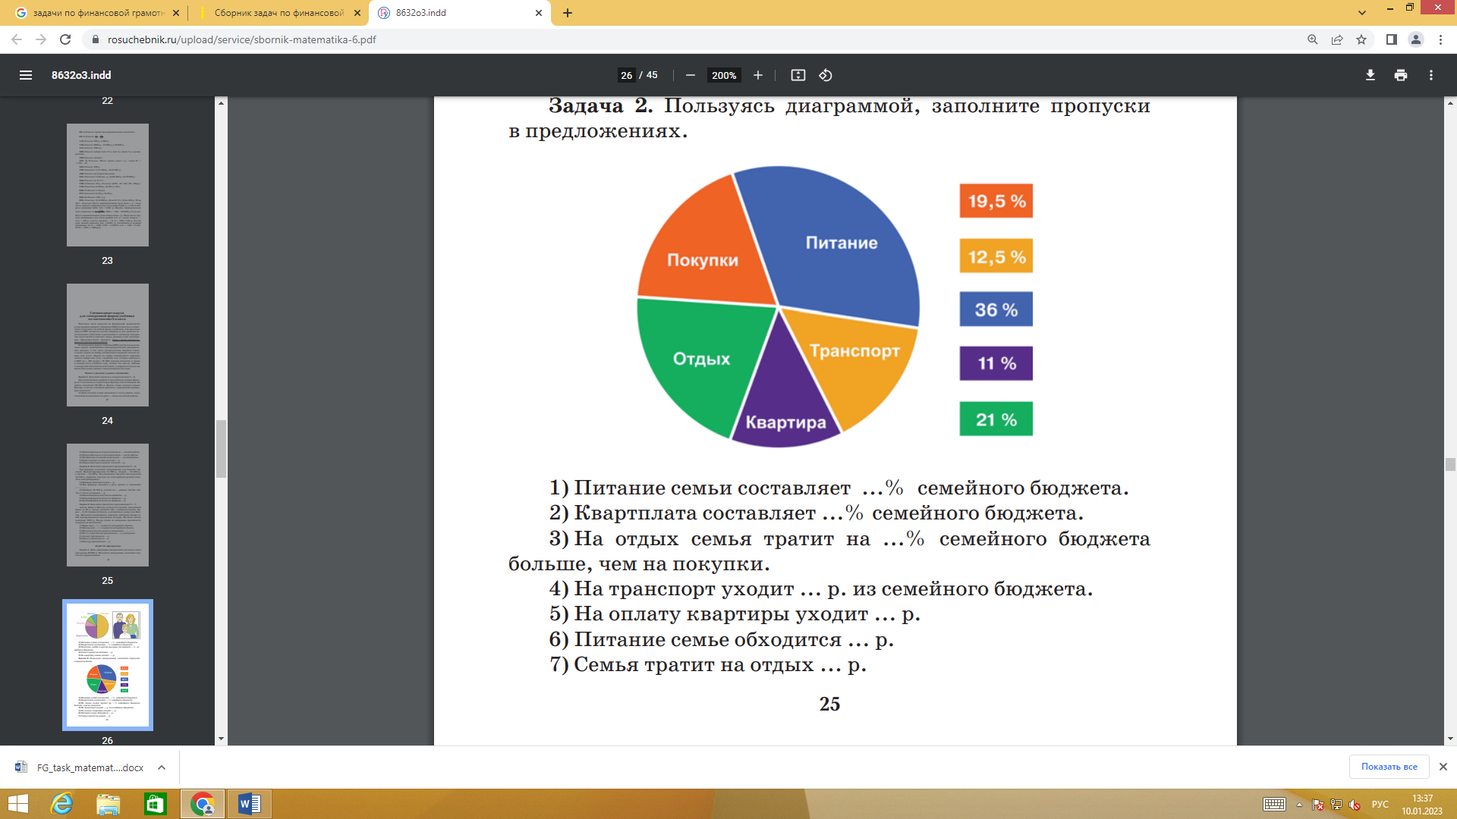Viewport: 1457px width, 819px height.
Task: Switch to задачи по финансовой грамотности tab
Action: (x=97, y=13)
